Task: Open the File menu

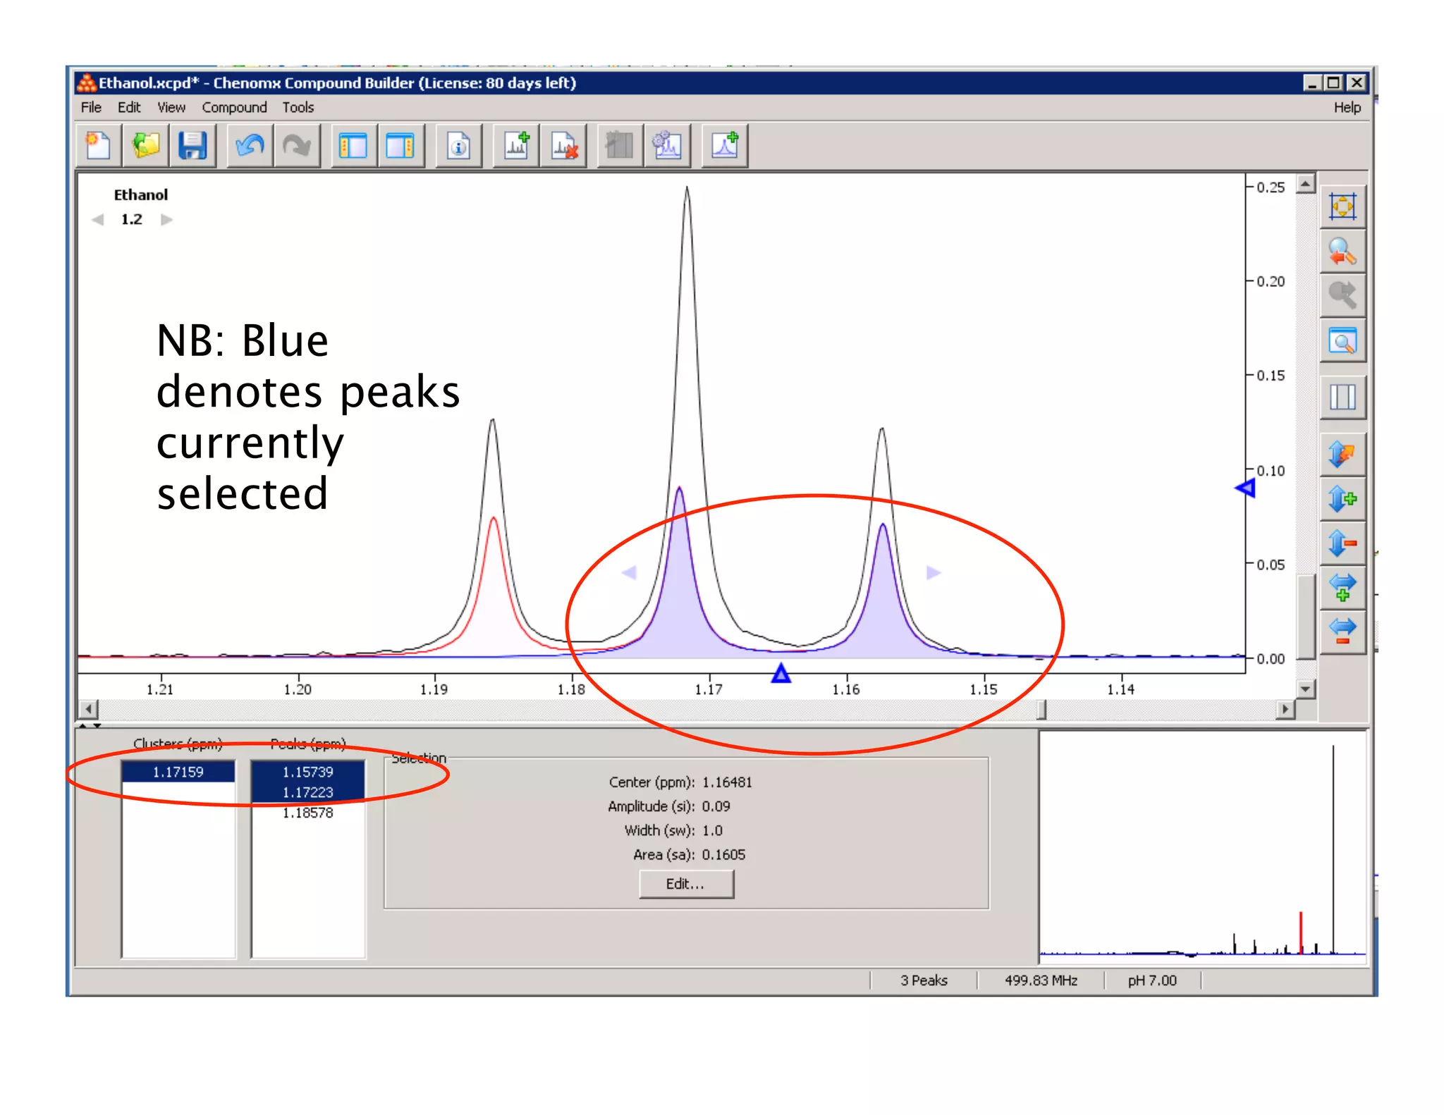Action: click(x=91, y=107)
